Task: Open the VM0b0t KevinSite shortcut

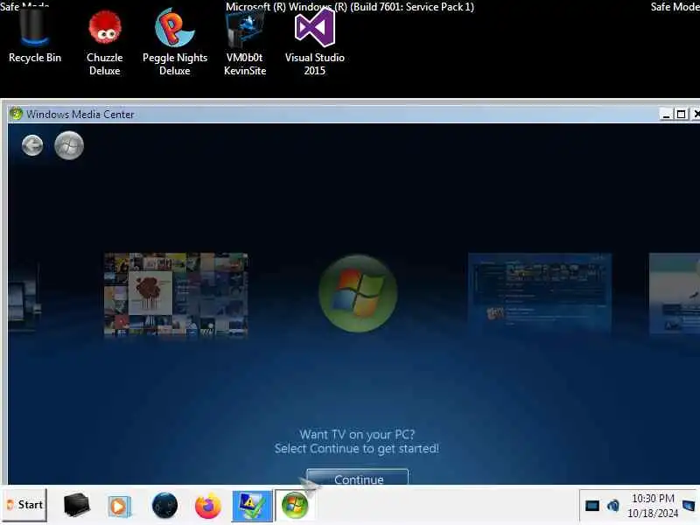Action: [245, 40]
